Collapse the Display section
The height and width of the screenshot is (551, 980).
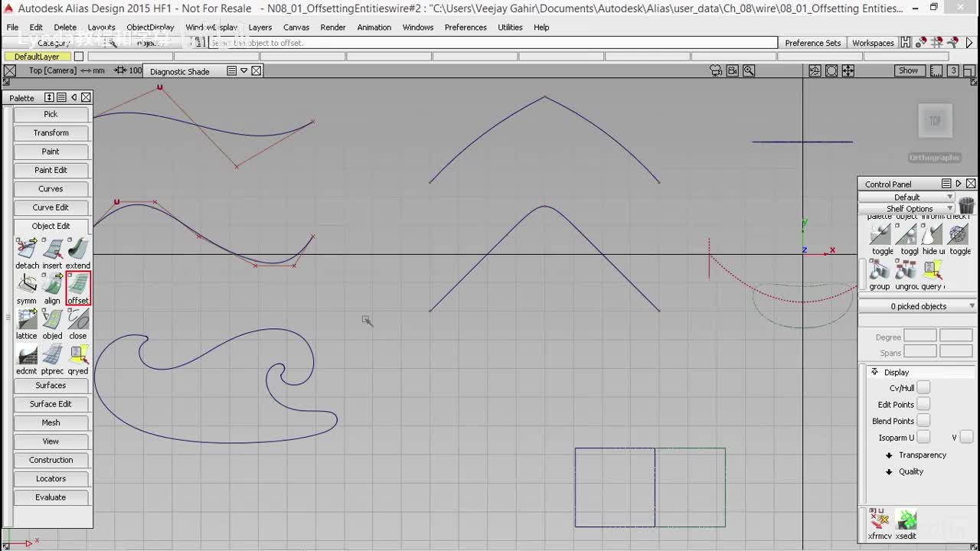coord(874,372)
